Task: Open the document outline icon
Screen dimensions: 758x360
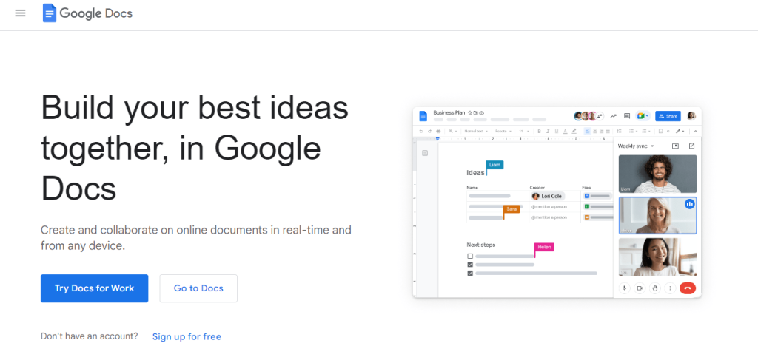Action: (x=425, y=153)
